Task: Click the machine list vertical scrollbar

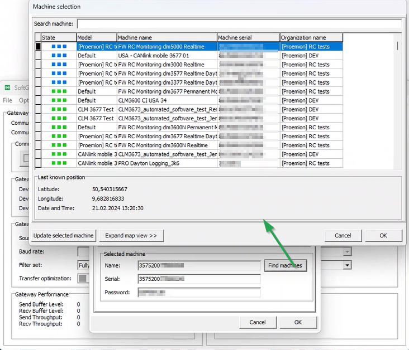Action: 397,100
